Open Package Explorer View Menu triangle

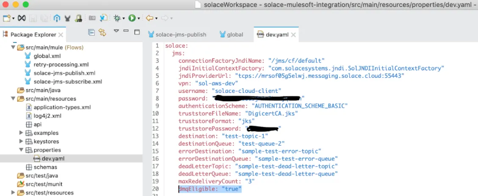click(x=116, y=31)
